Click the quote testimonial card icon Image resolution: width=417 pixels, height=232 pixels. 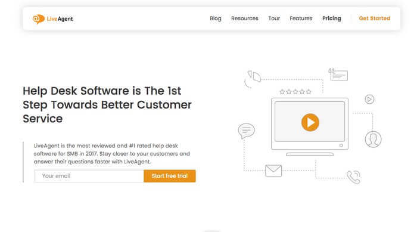(338, 75)
